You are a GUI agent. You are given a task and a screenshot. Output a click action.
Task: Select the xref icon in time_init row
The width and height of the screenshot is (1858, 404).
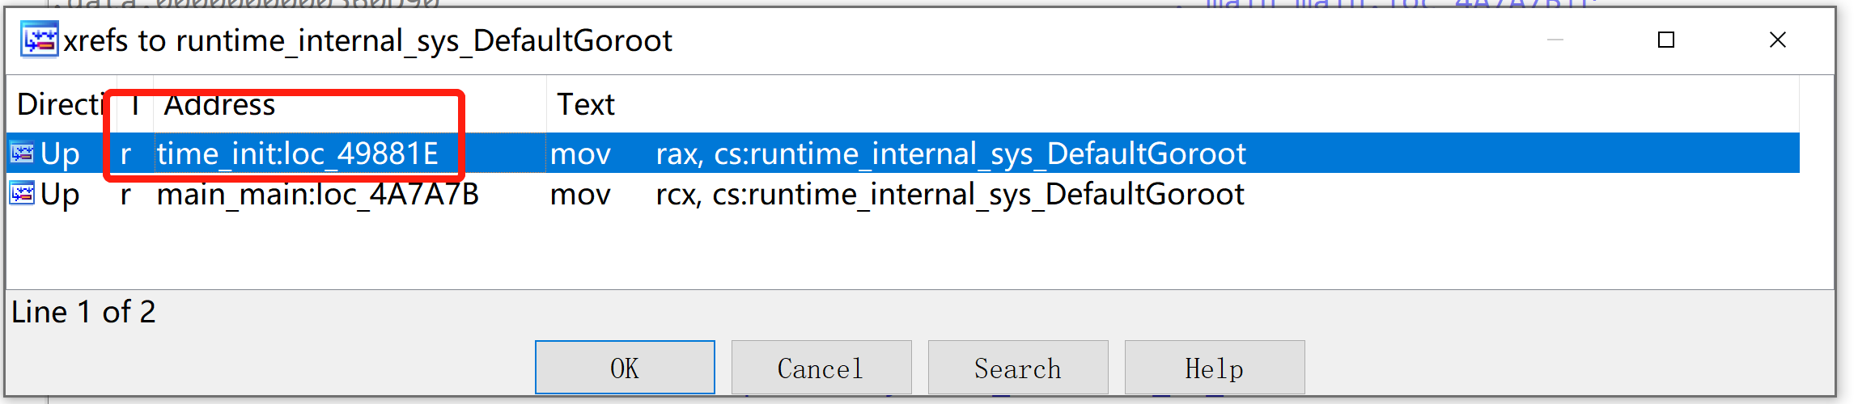(x=22, y=154)
